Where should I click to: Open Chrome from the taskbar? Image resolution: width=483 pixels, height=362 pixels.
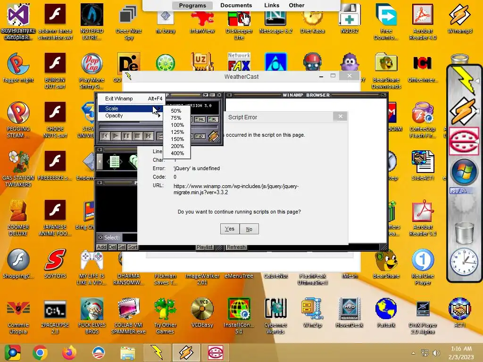coord(40,353)
